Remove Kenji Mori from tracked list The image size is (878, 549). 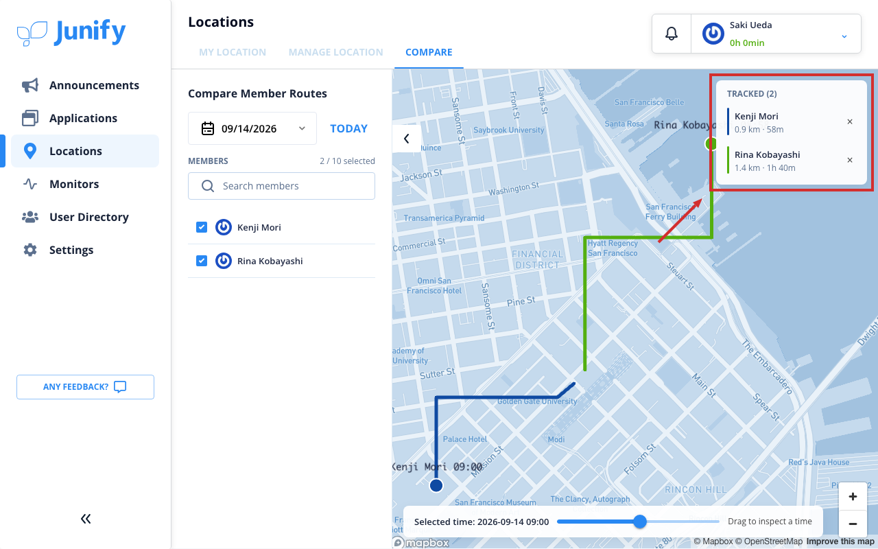coord(850,122)
